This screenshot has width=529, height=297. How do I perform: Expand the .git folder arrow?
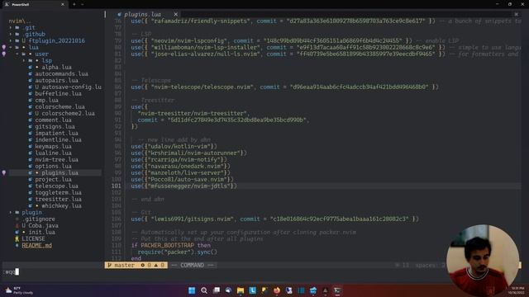click(11, 27)
